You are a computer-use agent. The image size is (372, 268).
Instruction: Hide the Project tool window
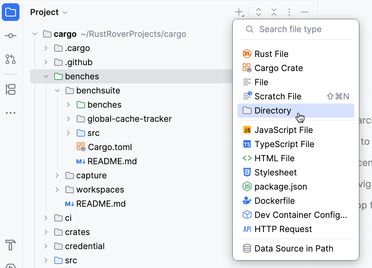coord(304,12)
